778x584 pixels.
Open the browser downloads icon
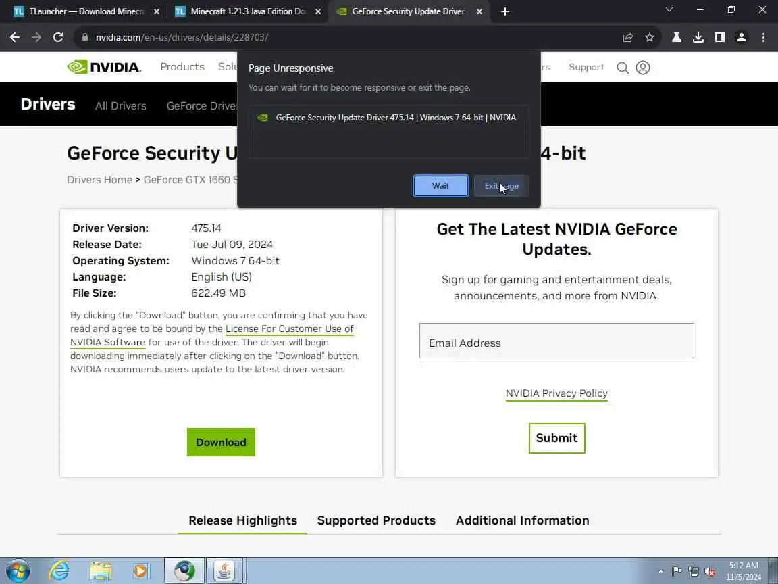[x=698, y=37]
